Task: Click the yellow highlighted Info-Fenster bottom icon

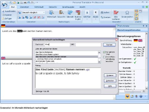Action: click(x=127, y=96)
